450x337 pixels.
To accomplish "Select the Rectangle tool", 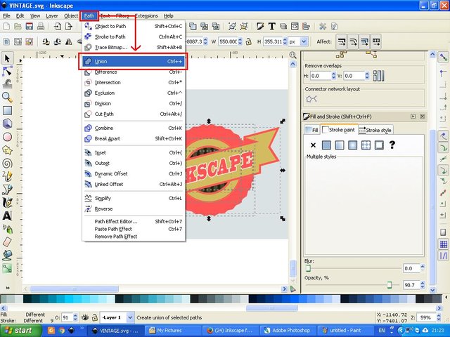I will tap(7, 111).
